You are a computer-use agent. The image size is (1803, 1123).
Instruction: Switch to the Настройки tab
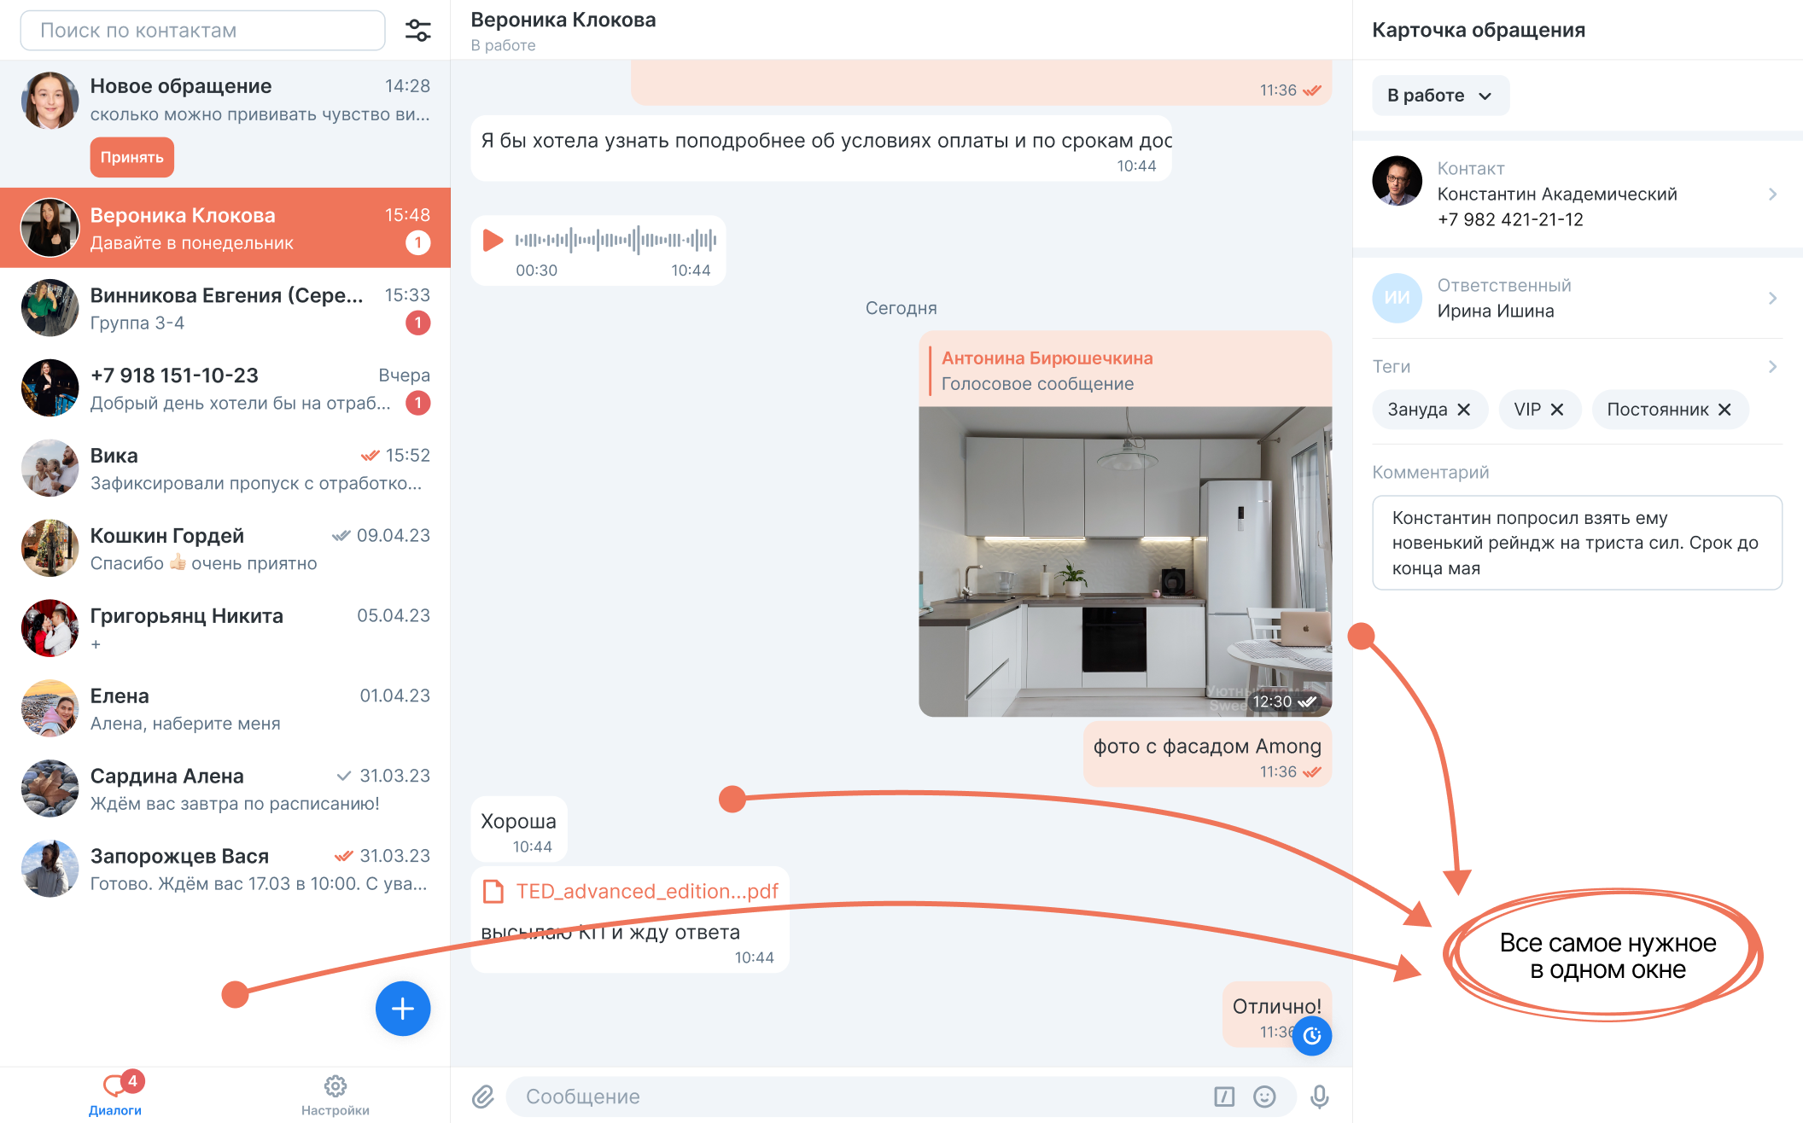click(336, 1095)
